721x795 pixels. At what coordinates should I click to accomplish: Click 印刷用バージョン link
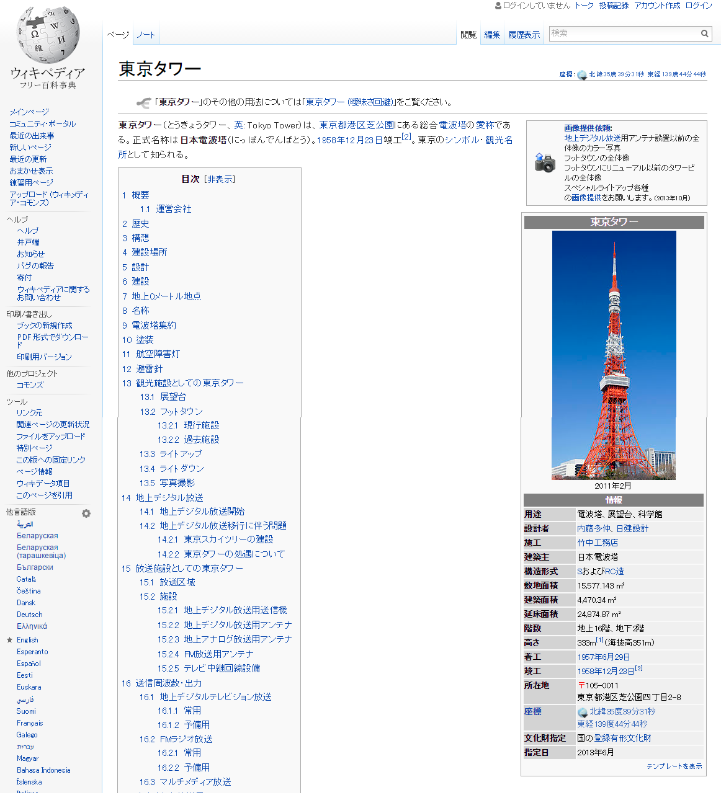point(44,357)
